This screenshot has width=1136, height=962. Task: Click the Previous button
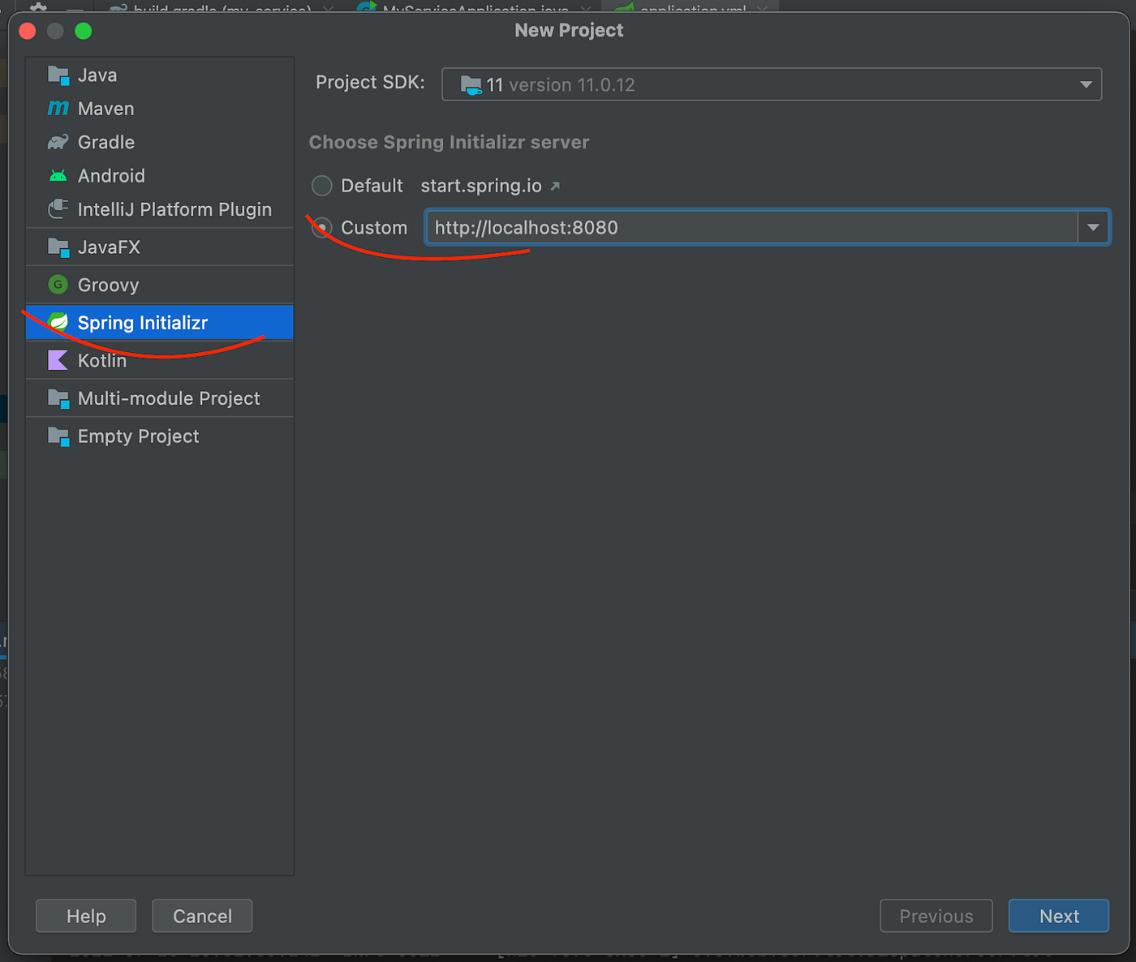click(x=936, y=916)
